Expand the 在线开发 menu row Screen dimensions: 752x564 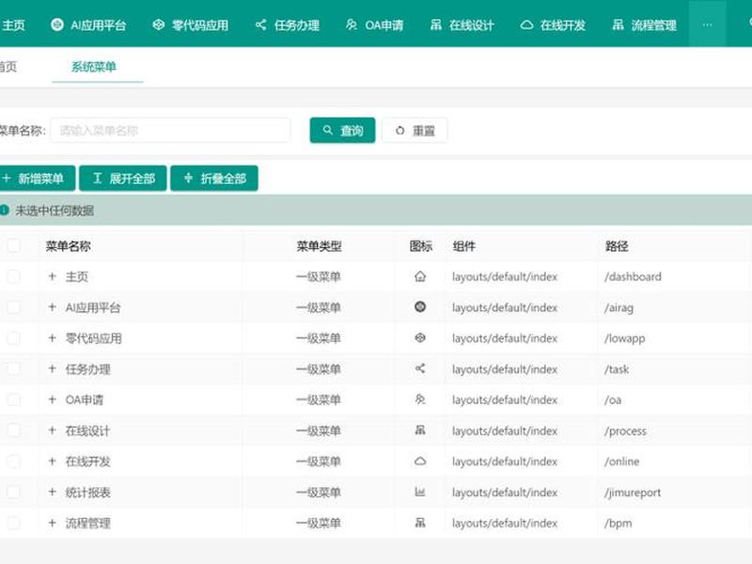[53, 461]
